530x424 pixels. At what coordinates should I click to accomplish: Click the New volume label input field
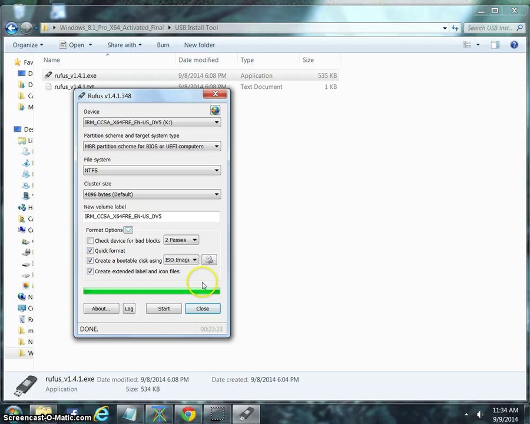[151, 216]
